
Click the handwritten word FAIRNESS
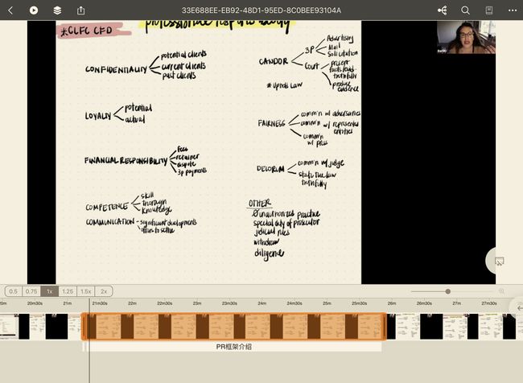(271, 123)
